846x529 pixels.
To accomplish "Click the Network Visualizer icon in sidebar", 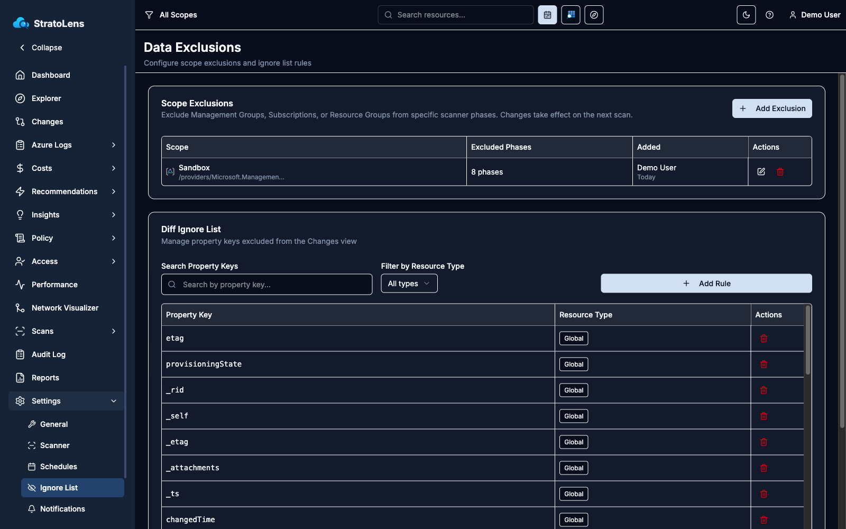I will pos(20,308).
